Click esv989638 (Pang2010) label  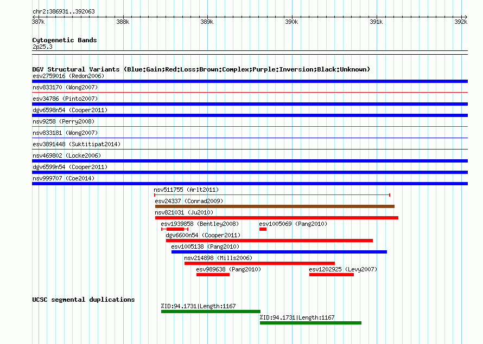[228, 269]
